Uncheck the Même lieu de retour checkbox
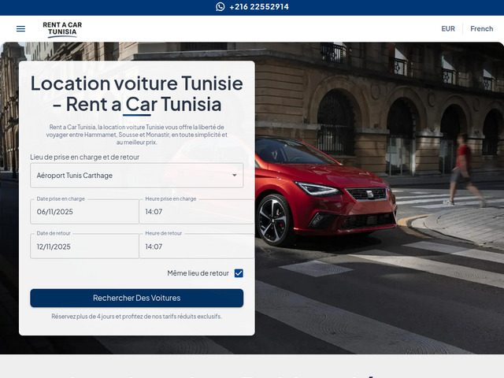Screen dimensions: 504x378 [239, 273]
